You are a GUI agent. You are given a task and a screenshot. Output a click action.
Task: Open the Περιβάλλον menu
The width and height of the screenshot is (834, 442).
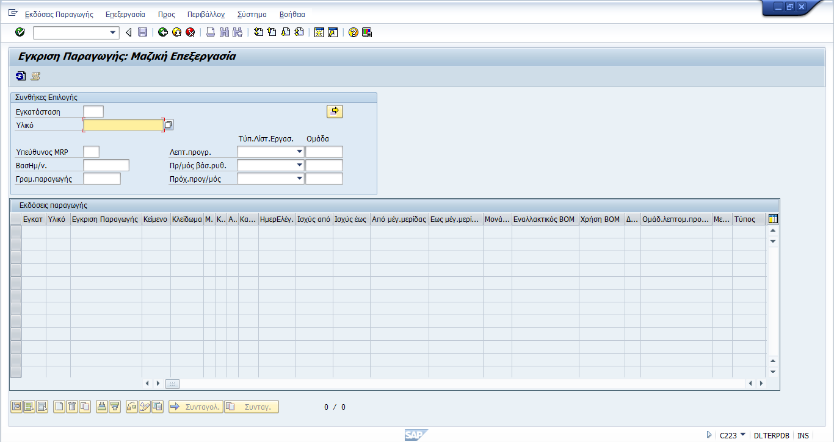point(206,14)
